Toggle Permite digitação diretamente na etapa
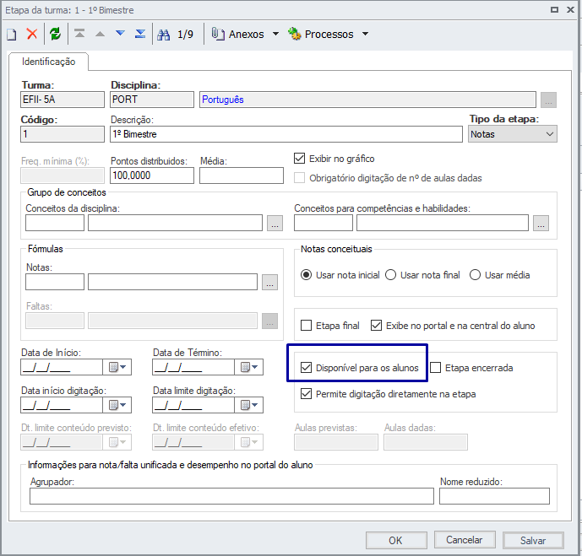Image resolution: width=582 pixels, height=556 pixels. (x=306, y=394)
